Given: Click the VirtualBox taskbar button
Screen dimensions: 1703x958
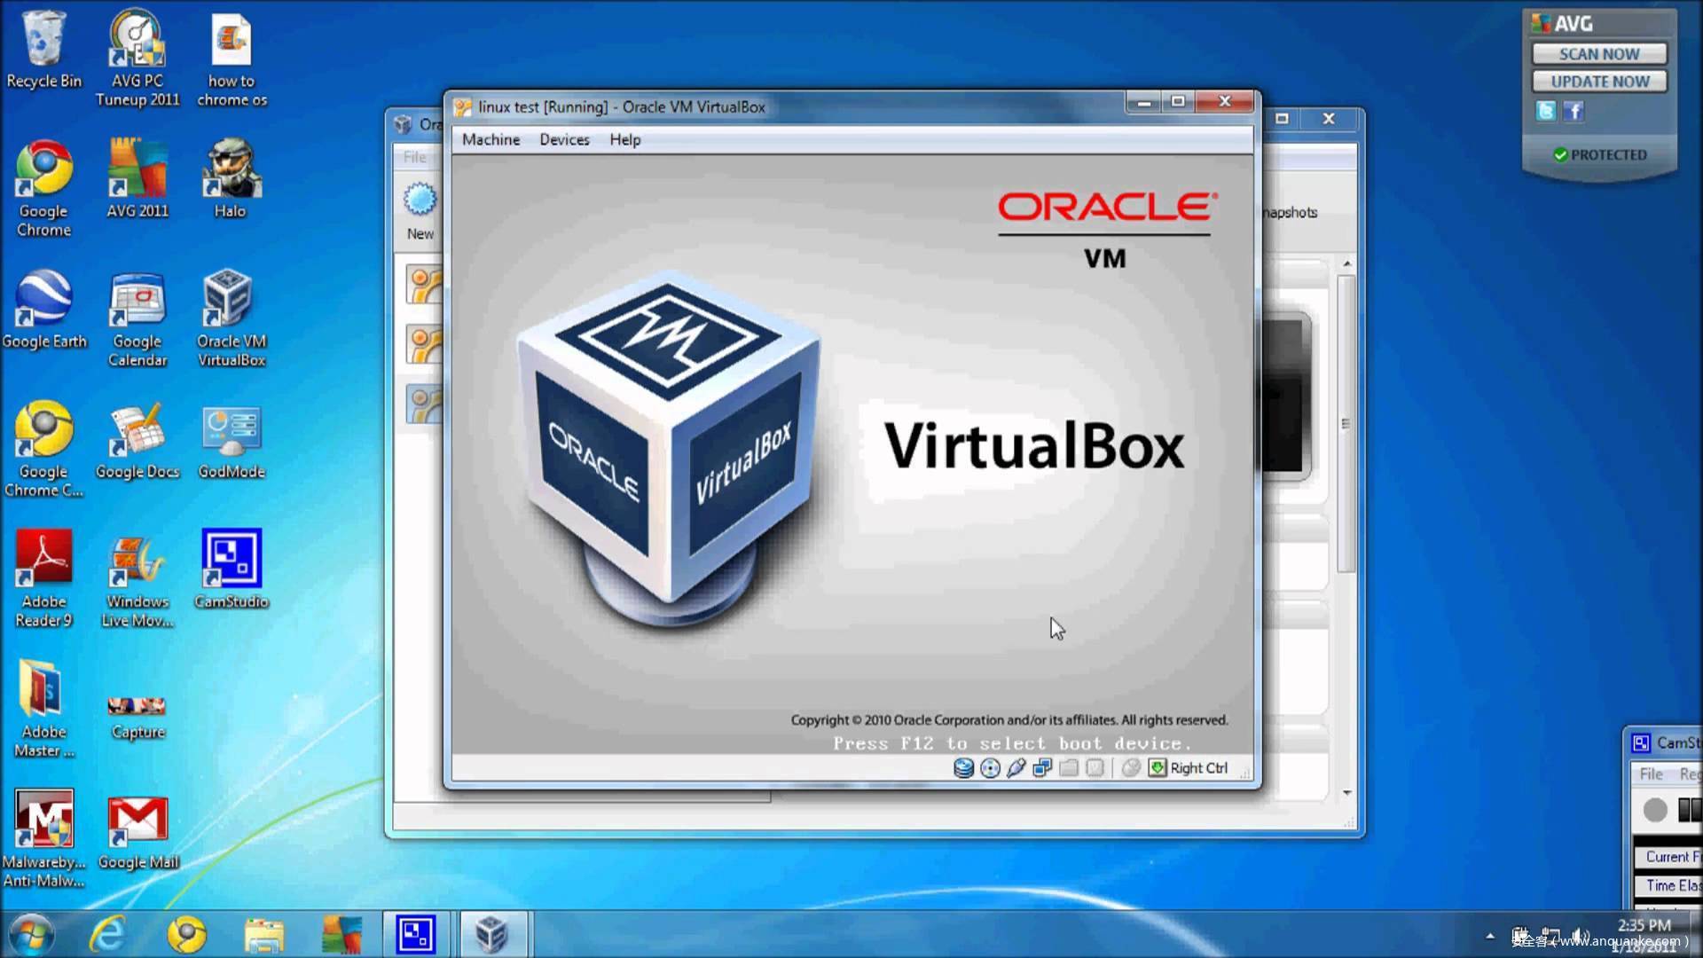Looking at the screenshot, I should [x=492, y=934].
